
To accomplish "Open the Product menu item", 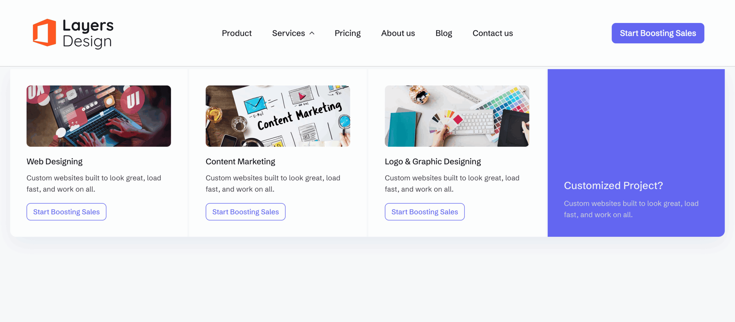I will point(237,33).
